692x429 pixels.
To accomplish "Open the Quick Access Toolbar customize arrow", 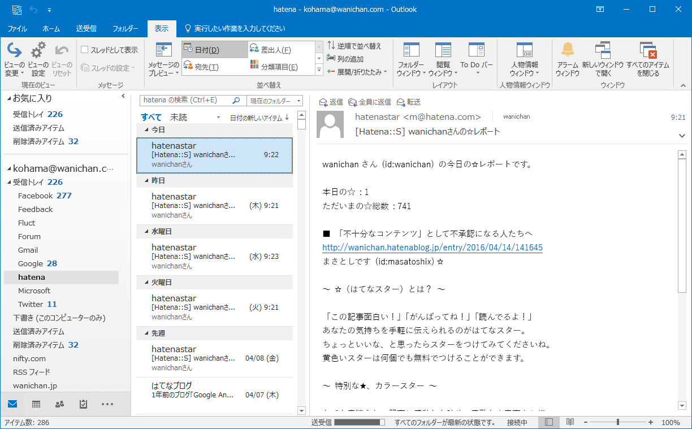I will (49, 10).
